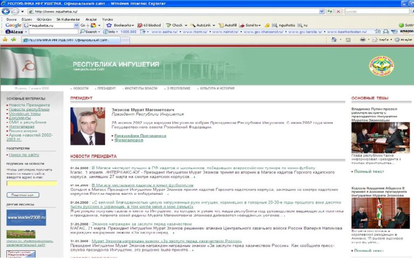The image size is (414, 260).
Task: Open the Görünüm menu
Action: click(x=44, y=19)
